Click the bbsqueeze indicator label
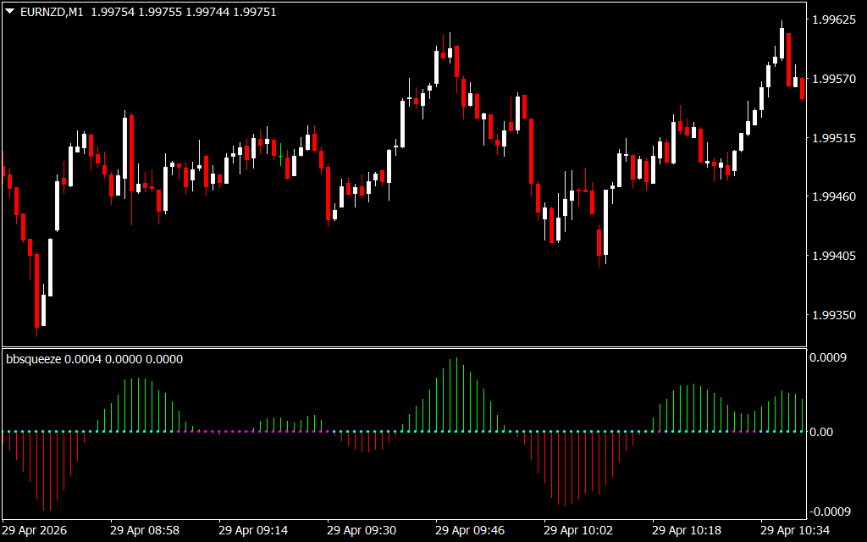 click(33, 359)
